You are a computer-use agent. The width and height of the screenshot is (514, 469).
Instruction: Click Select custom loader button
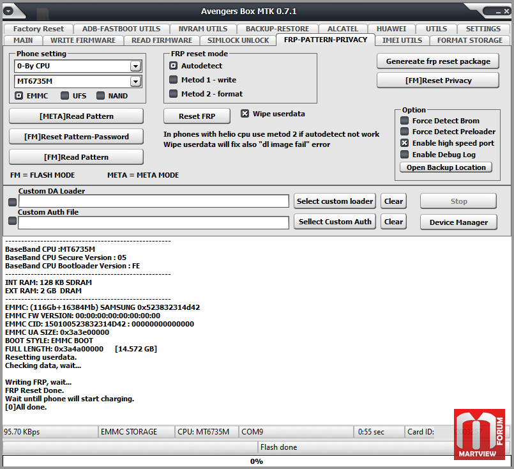pyautogui.click(x=335, y=201)
